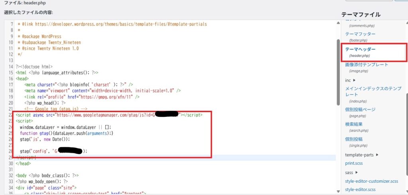Place cursor on googletagmanager script src line
This screenshot has width=408, height=195.
109,115
